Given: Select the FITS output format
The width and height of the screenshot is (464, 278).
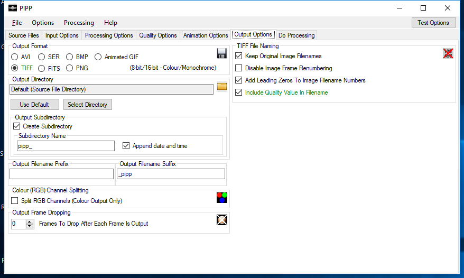Looking at the screenshot, I should [41, 68].
